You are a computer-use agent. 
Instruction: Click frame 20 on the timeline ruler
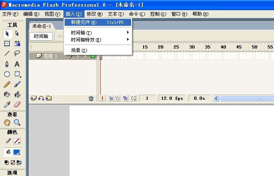pos(160,47)
